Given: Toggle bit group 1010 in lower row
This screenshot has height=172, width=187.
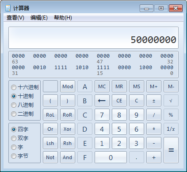Looking at the screenshot, I should coord(82,67).
